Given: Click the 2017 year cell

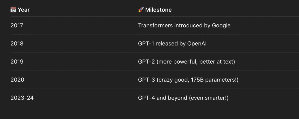Looking at the screenshot, I should [17, 25].
